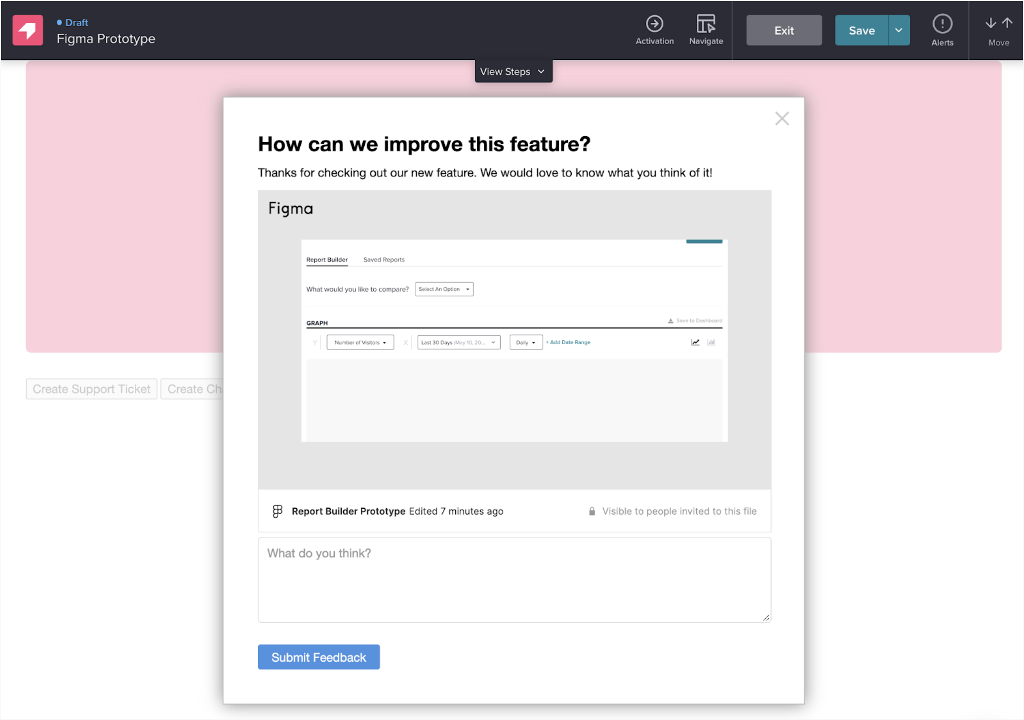1024x720 pixels.
Task: Click the feedback textarea resize handle
Action: tap(766, 617)
